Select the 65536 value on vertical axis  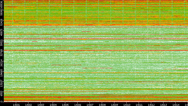(2, 4)
